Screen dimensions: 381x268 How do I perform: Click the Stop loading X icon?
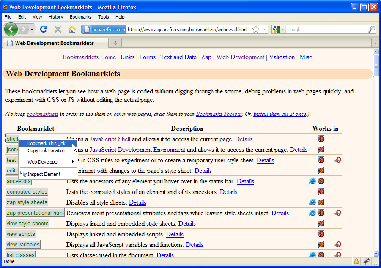coord(58,29)
